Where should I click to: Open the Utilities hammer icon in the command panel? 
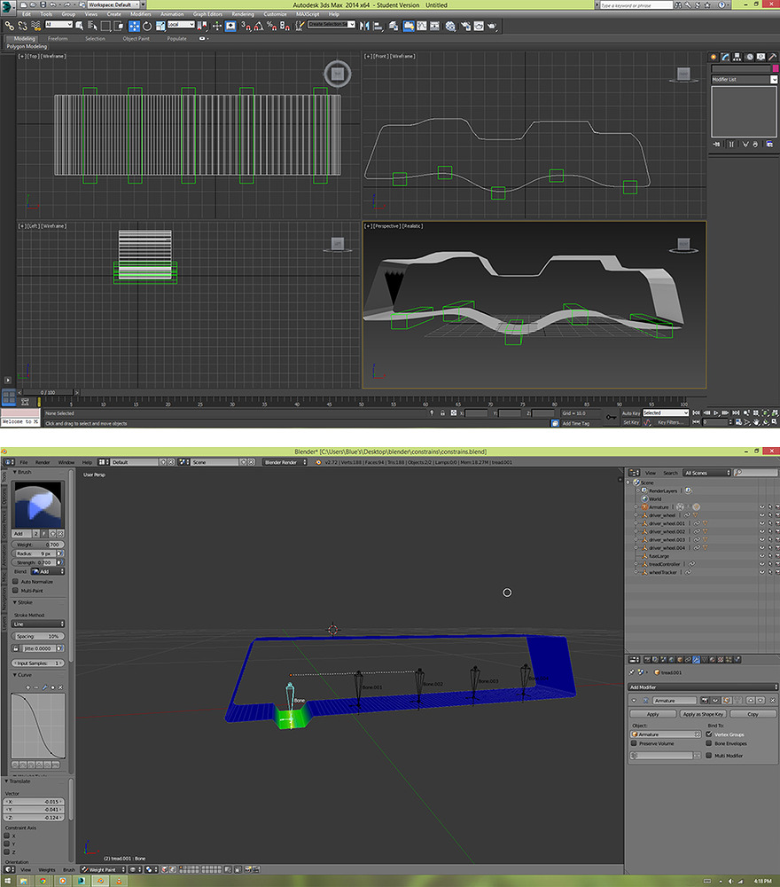pyautogui.click(x=772, y=57)
